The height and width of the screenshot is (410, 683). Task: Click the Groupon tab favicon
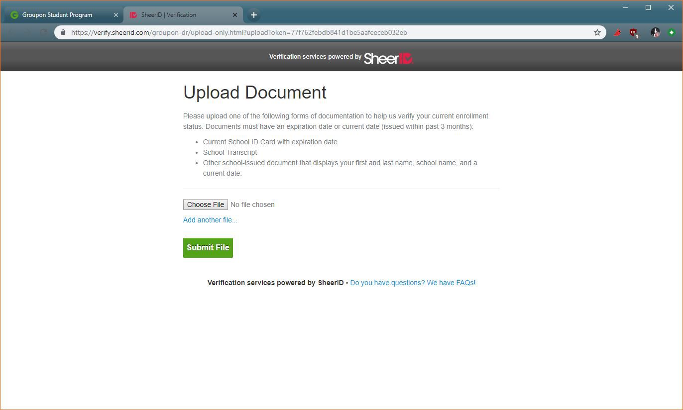(x=14, y=15)
